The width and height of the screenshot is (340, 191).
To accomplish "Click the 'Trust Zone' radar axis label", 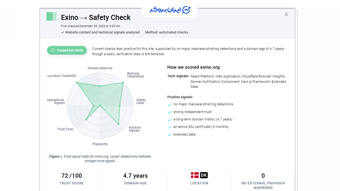I will tap(65, 129).
